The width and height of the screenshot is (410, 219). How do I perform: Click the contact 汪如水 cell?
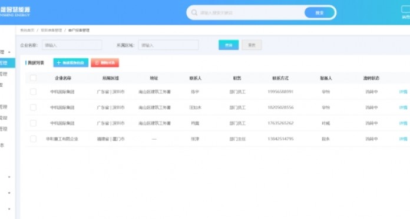[x=196, y=107]
